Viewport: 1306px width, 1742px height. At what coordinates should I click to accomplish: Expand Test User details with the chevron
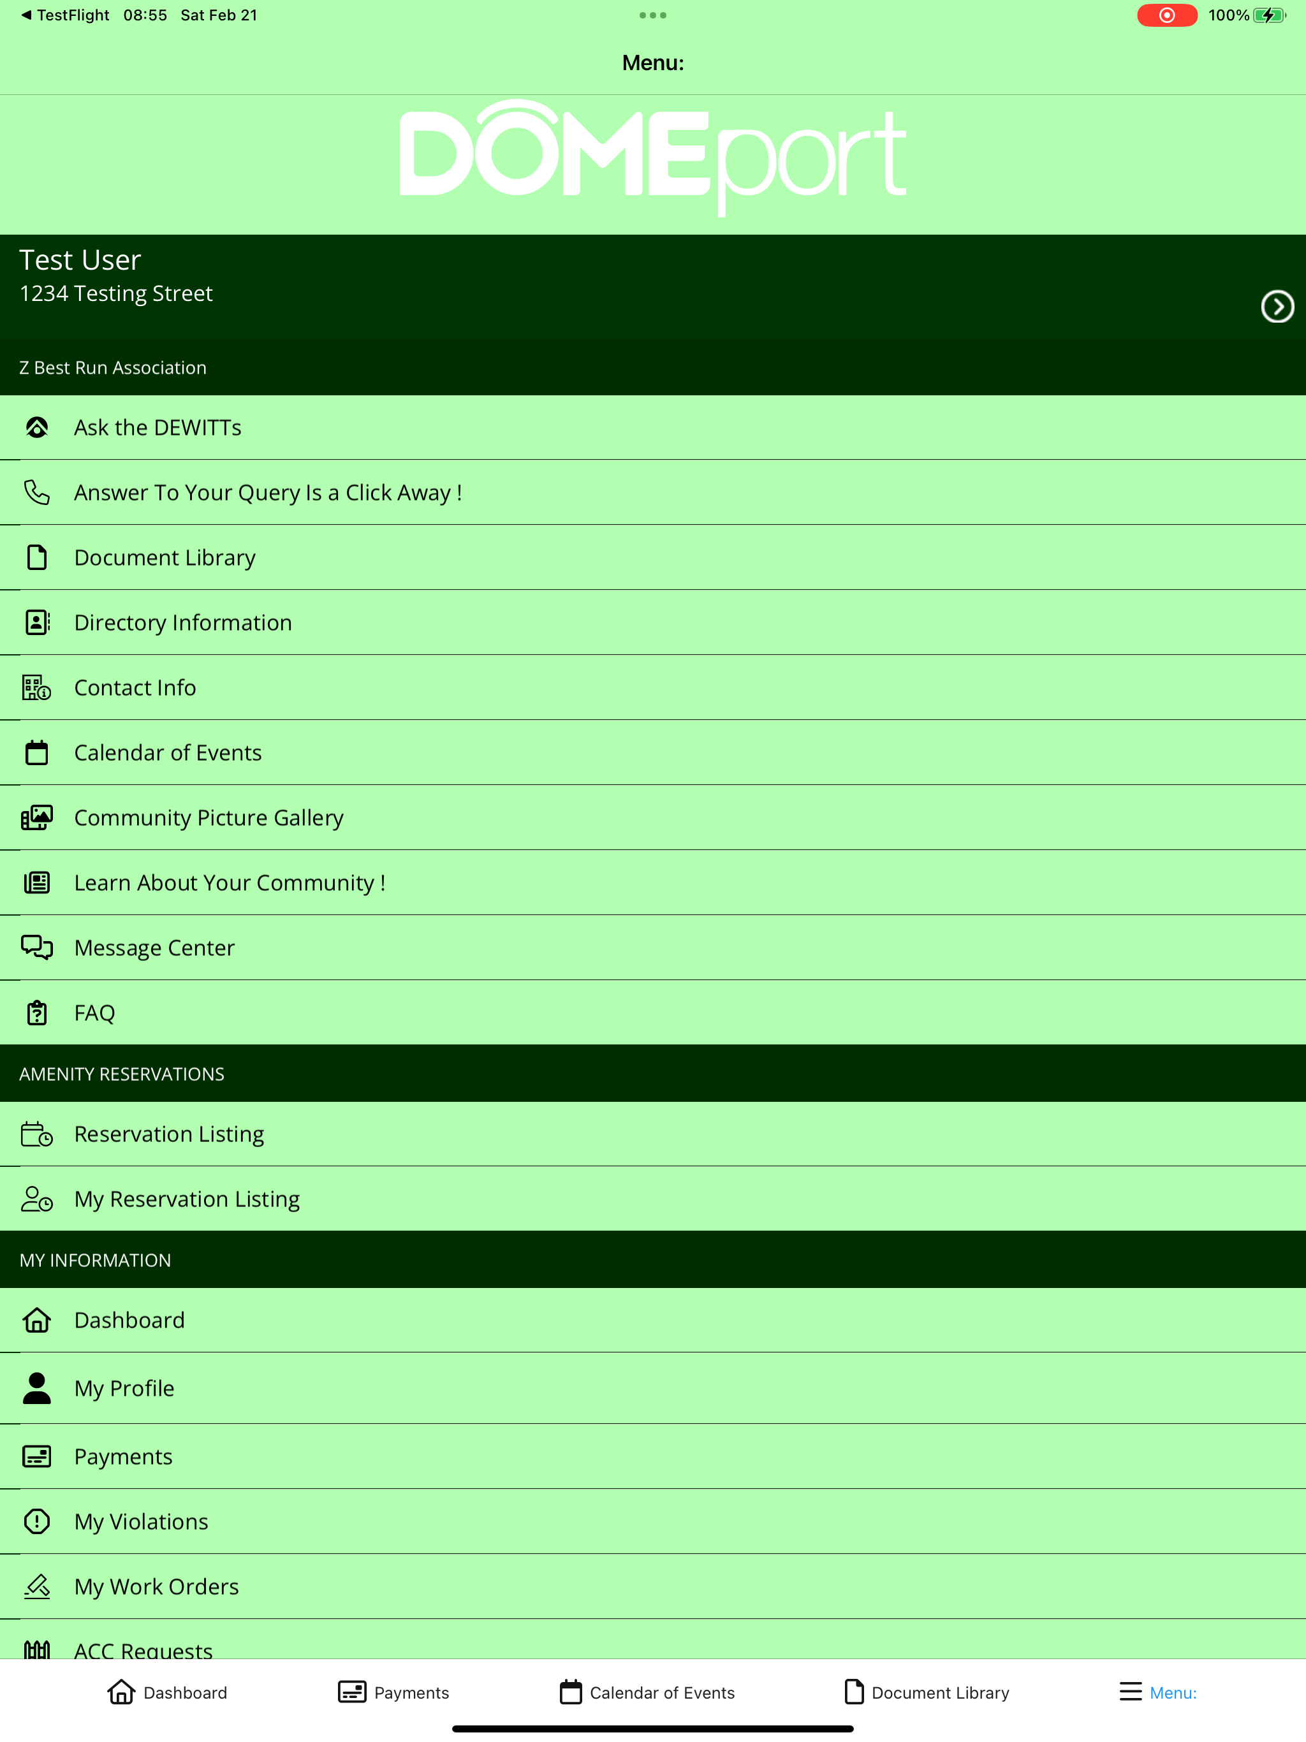click(x=1277, y=306)
